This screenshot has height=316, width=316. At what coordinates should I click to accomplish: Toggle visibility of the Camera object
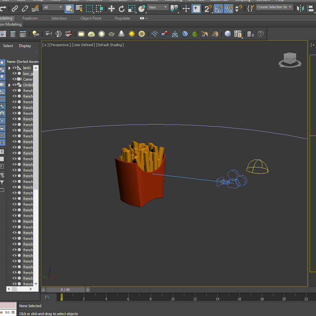[14, 79]
